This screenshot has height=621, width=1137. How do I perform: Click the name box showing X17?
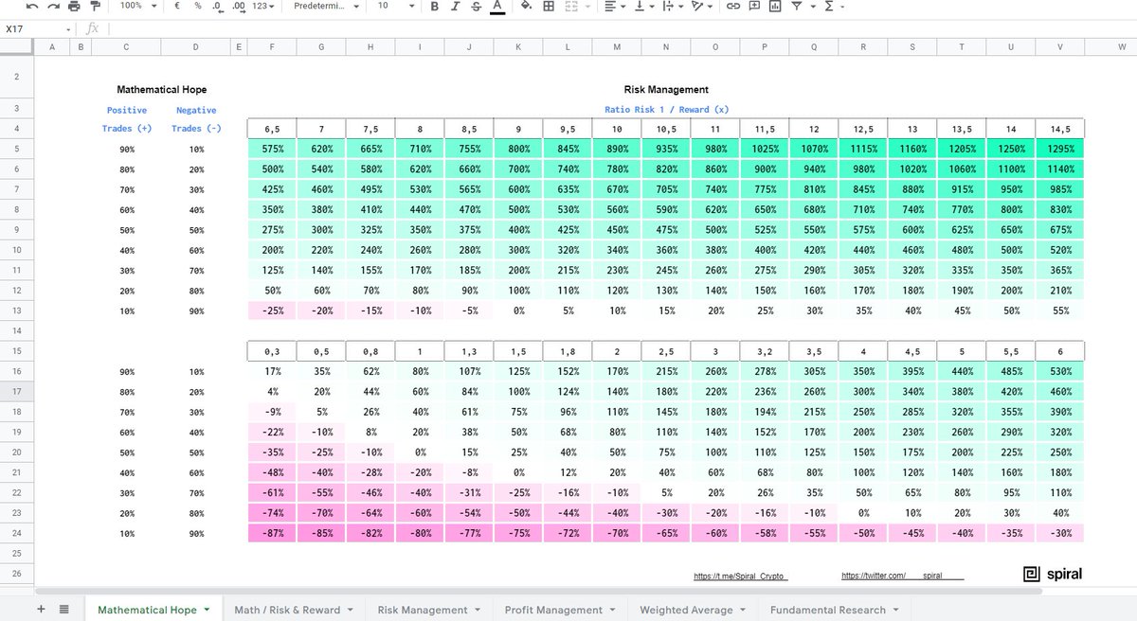[38, 29]
